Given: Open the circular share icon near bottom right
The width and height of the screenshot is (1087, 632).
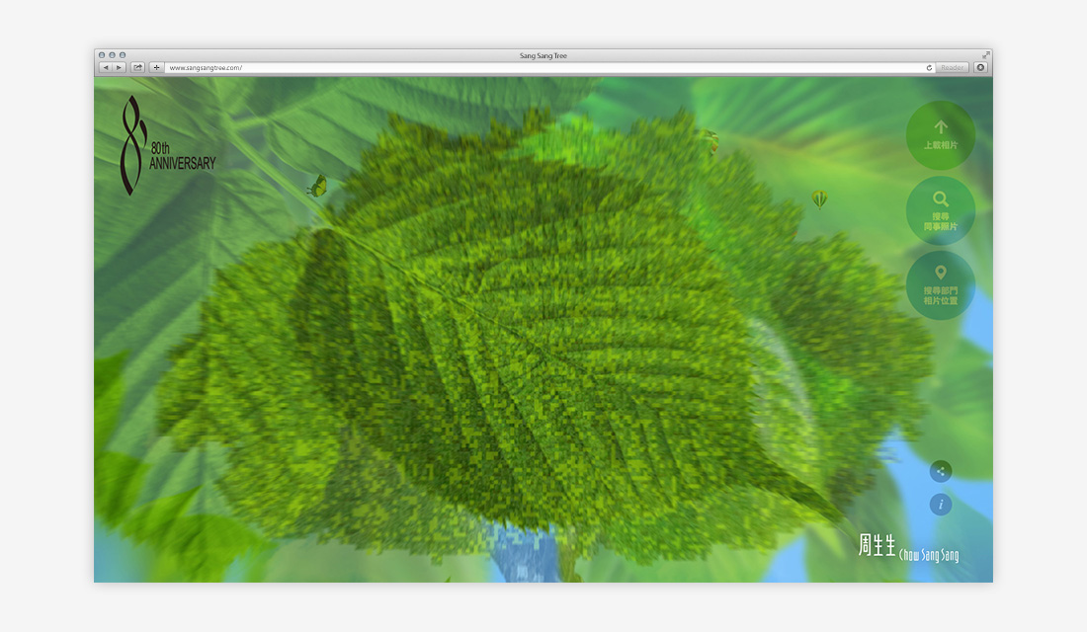Looking at the screenshot, I should coord(939,471).
